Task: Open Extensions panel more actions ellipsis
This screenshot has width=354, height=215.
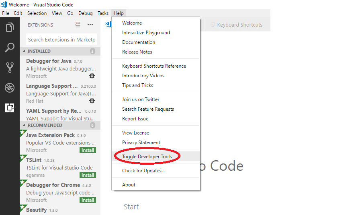Action: click(x=90, y=25)
